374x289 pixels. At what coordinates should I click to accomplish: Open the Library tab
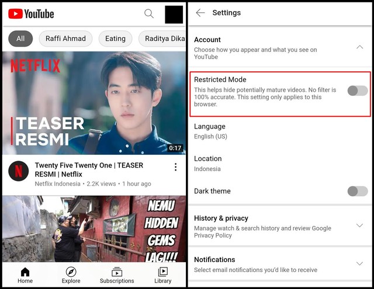point(163,276)
